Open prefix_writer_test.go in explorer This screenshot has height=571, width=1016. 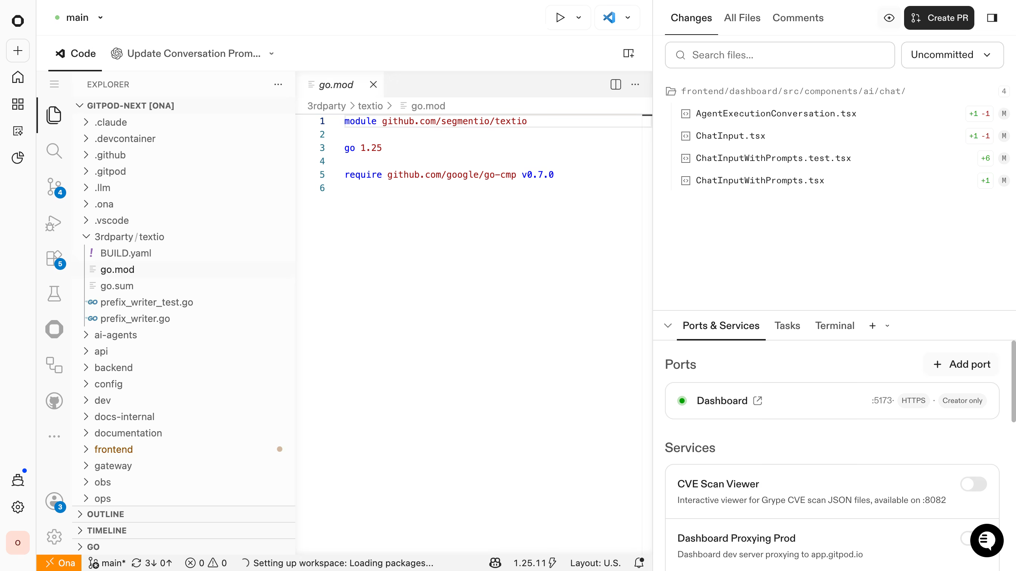pos(146,302)
